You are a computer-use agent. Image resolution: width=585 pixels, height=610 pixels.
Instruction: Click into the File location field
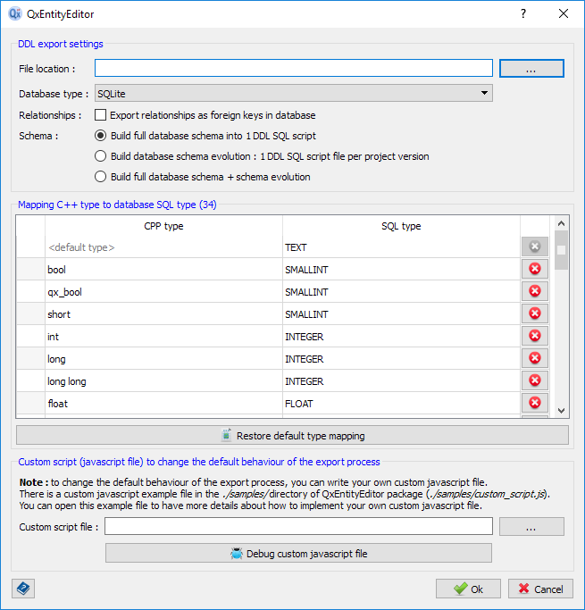click(294, 69)
